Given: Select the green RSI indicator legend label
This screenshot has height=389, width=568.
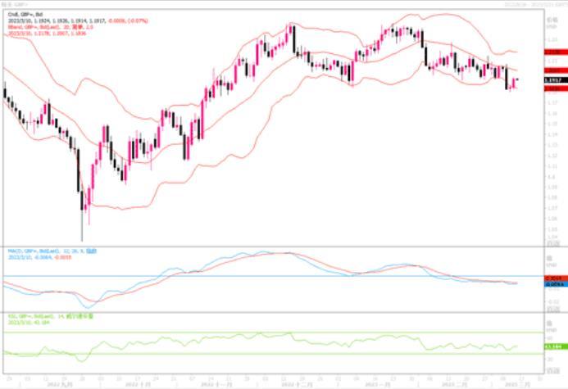Looking at the screenshot, I should point(51,316).
